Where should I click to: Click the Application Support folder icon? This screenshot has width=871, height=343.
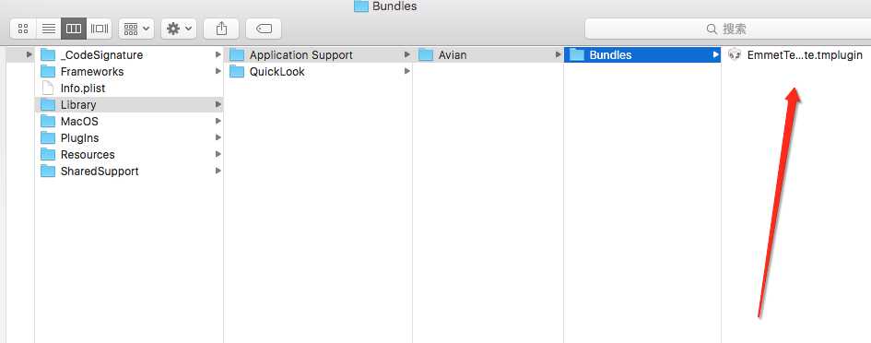click(237, 54)
